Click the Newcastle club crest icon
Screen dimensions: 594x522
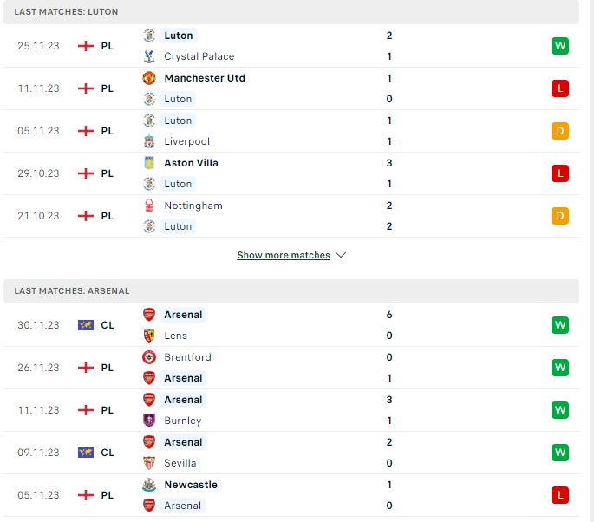tap(149, 485)
